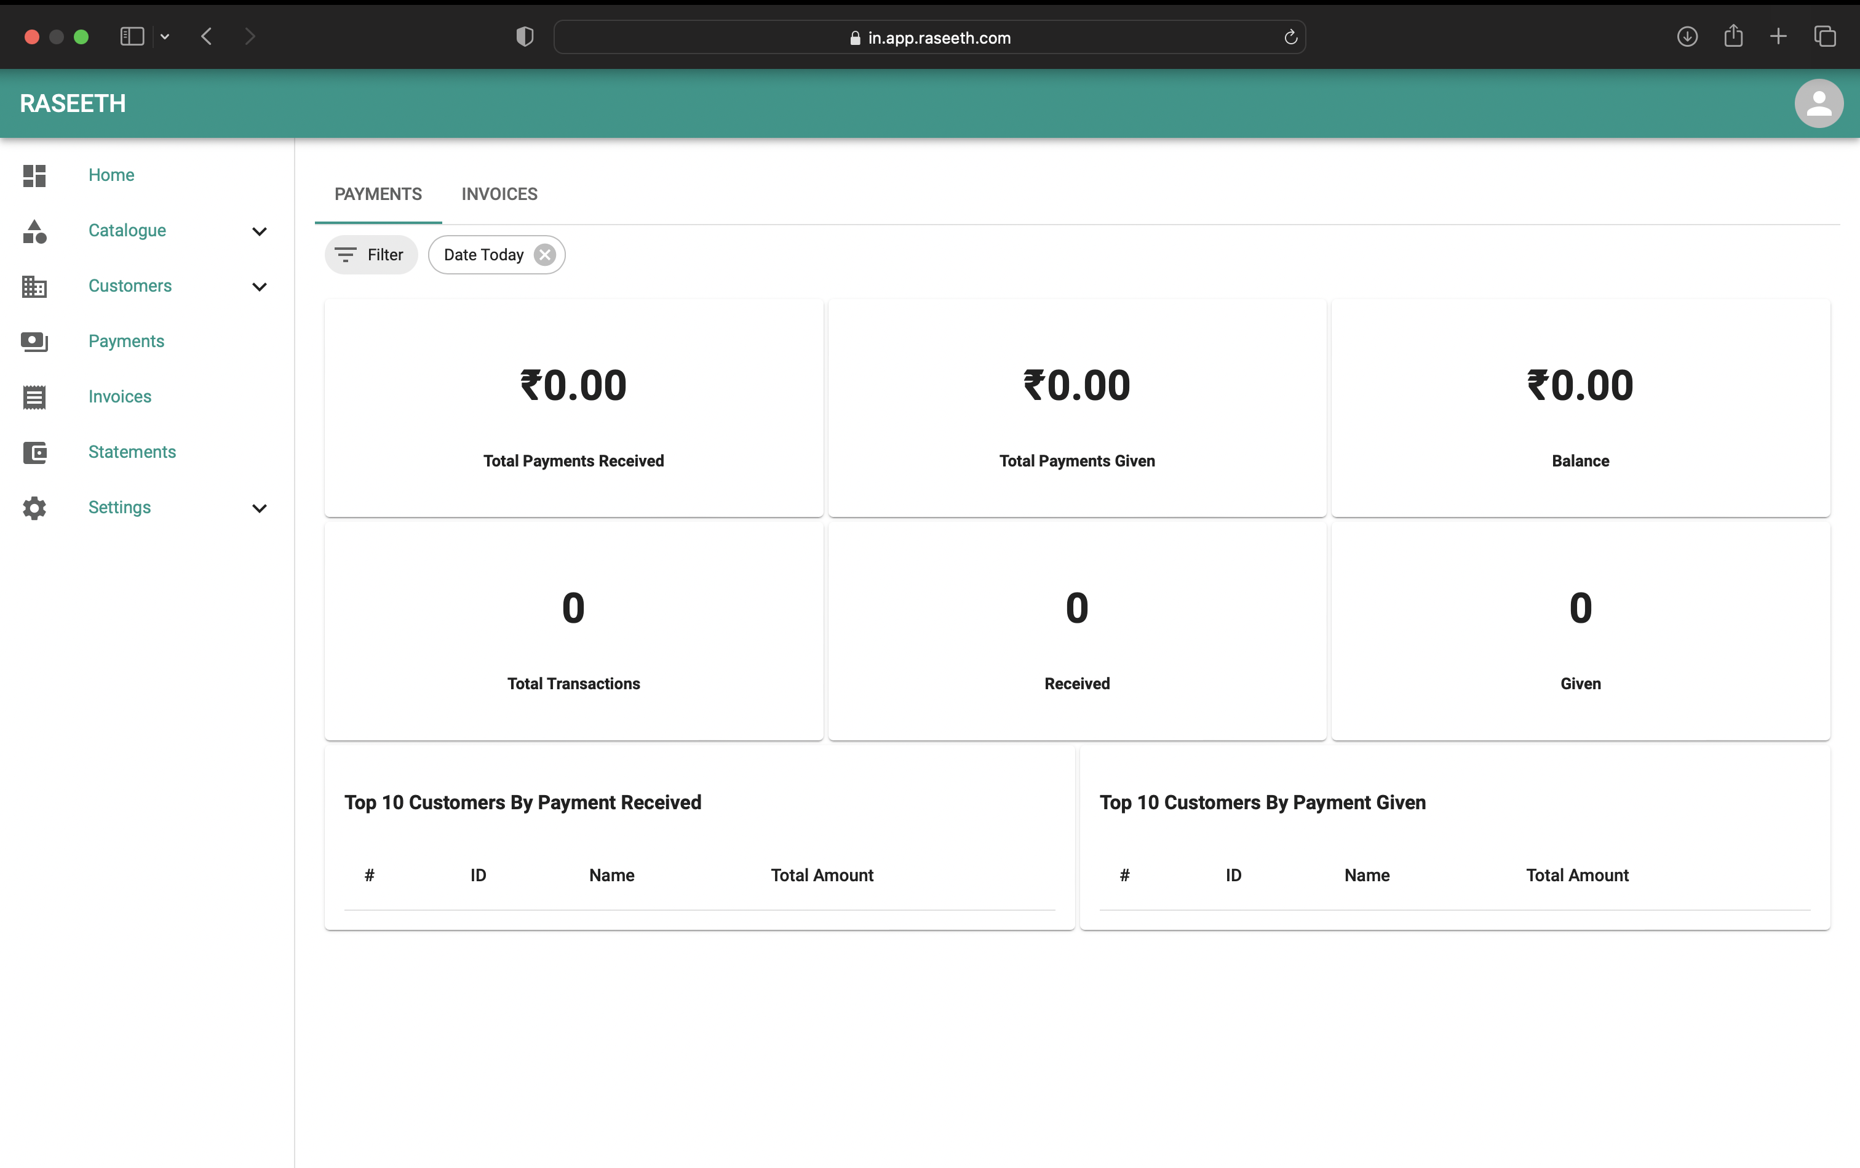Viewport: 1860px width, 1168px height.
Task: Click the Total Payments Received card
Action: pyautogui.click(x=574, y=408)
